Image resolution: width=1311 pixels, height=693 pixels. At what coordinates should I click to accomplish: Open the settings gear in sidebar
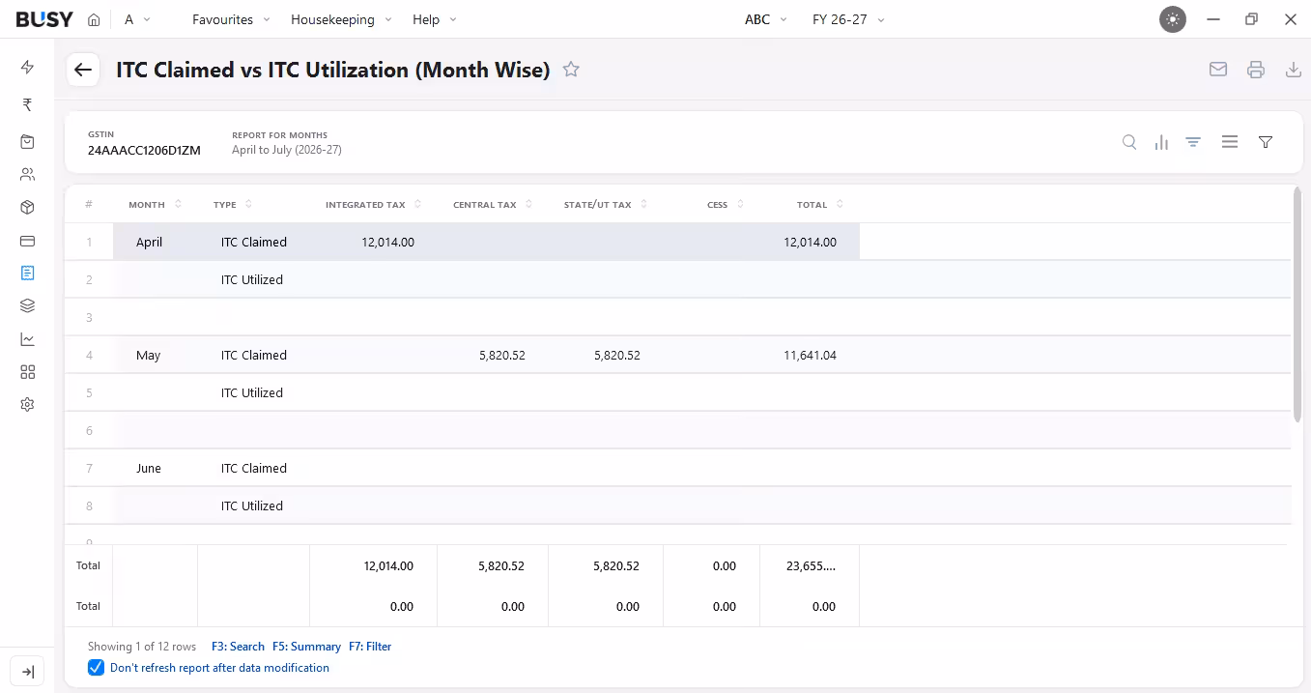[27, 405]
